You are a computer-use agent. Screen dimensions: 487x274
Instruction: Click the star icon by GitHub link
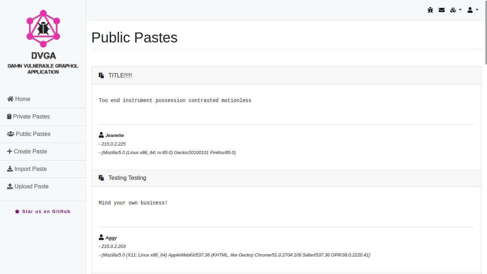17,212
